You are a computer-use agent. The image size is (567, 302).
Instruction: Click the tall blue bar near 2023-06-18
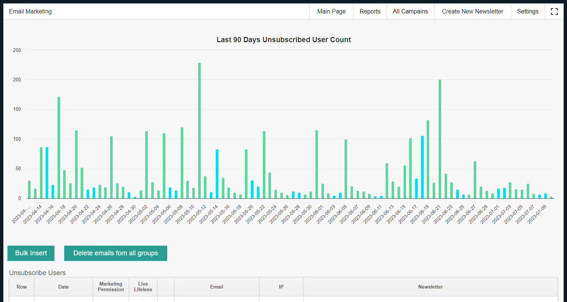coord(422,167)
